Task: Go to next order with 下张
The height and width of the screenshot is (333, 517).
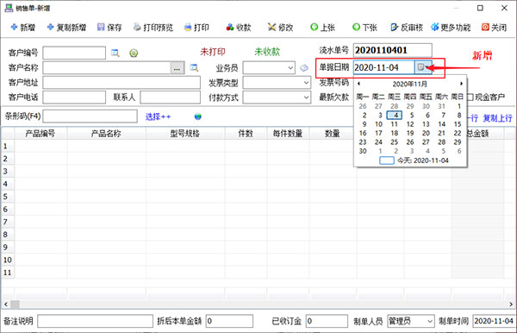Action: (x=364, y=28)
